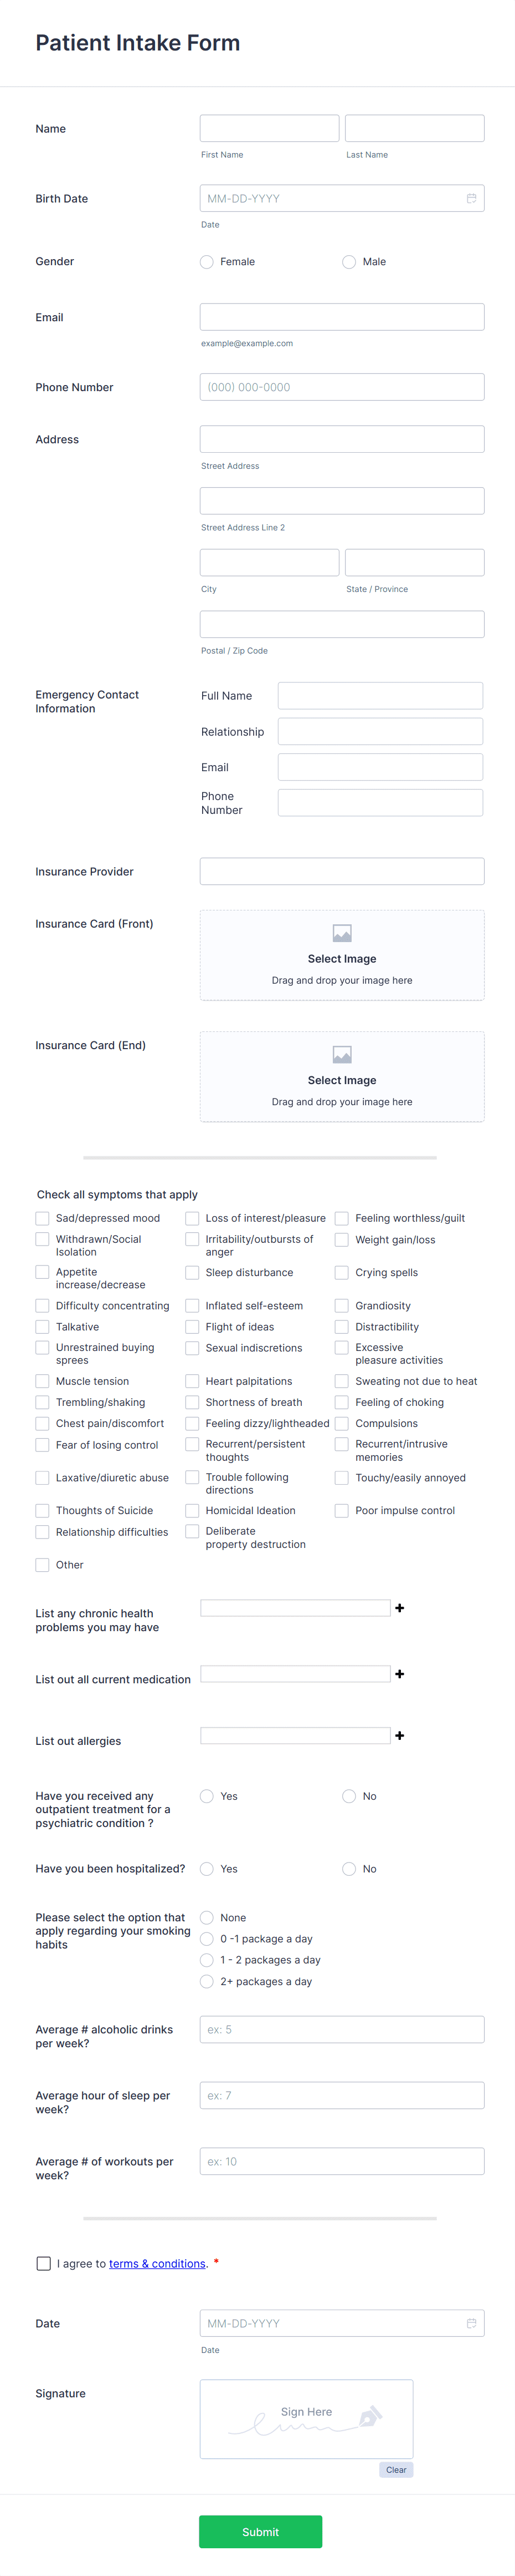Select Yes for hospitalization question
The height and width of the screenshot is (2576, 515).
pos(207,1868)
